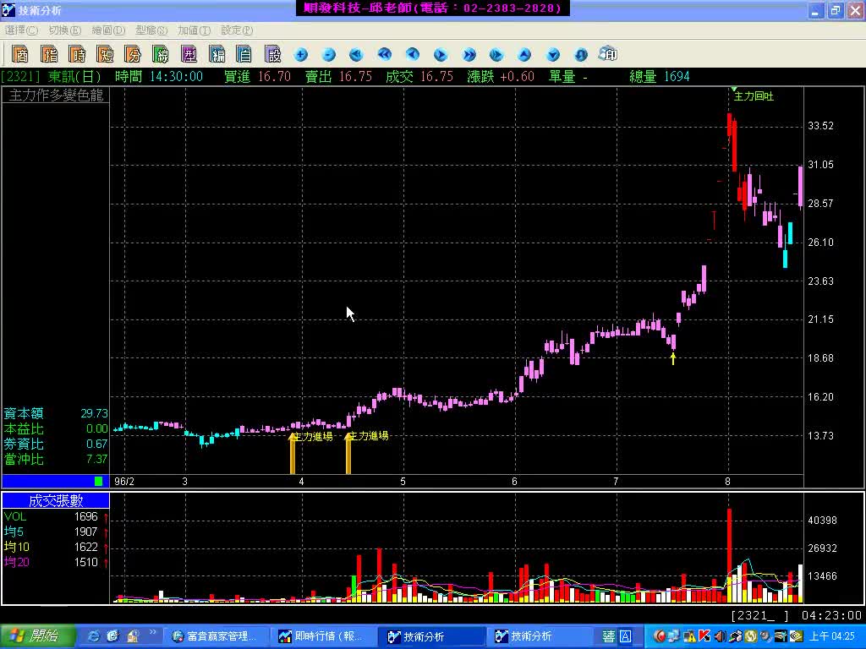Click the 設 settings toolbar icon
Viewport: 866px width, 649px height.
tap(272, 55)
